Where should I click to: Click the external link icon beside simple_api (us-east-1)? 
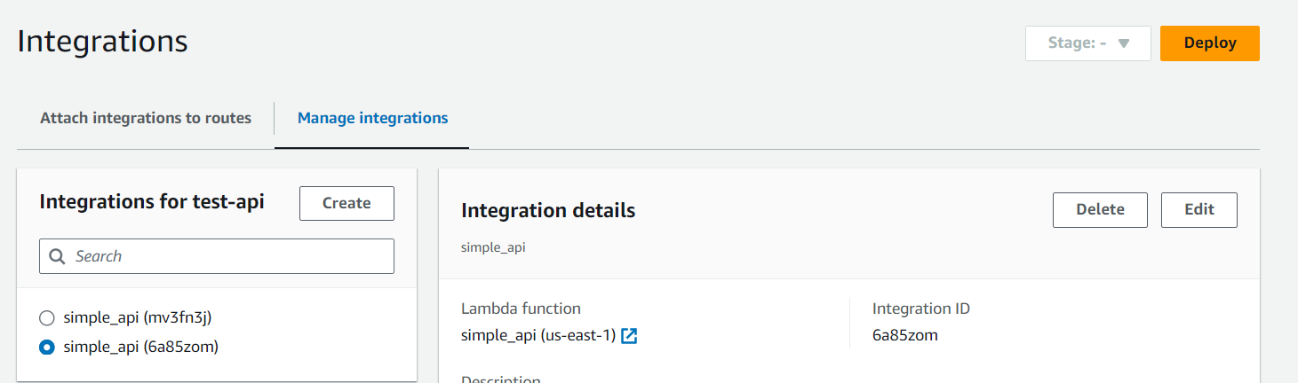tap(629, 335)
